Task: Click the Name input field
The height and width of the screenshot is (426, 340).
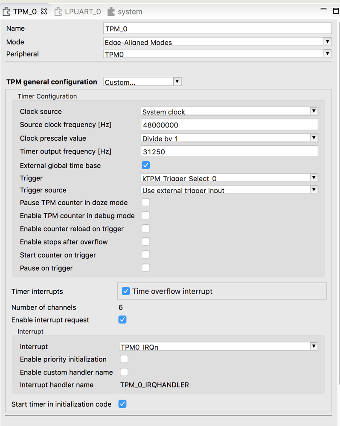Action: click(x=218, y=28)
